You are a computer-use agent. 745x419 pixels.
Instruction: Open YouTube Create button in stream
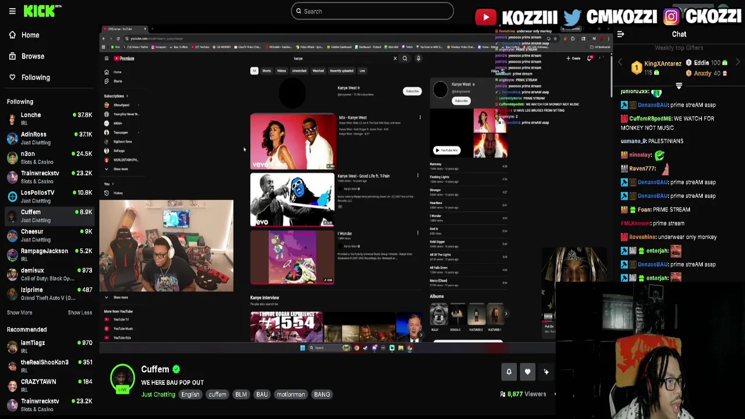click(574, 58)
